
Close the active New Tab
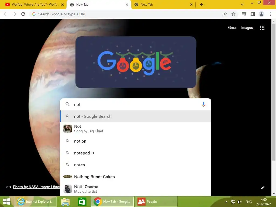coord(127,5)
